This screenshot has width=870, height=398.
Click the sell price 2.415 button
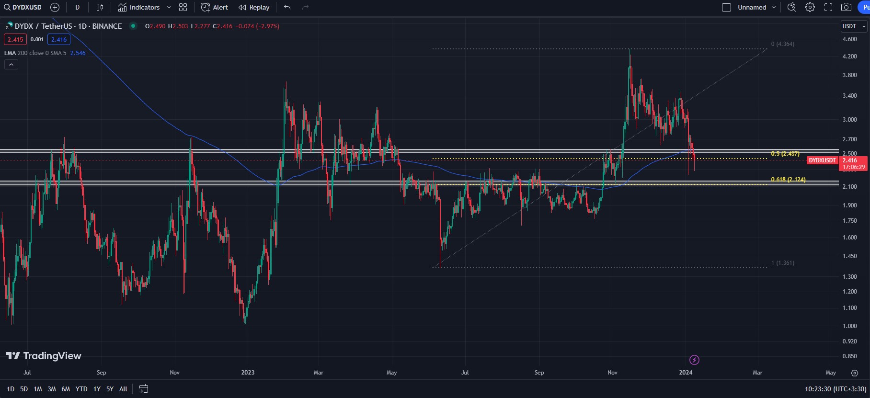coord(15,39)
